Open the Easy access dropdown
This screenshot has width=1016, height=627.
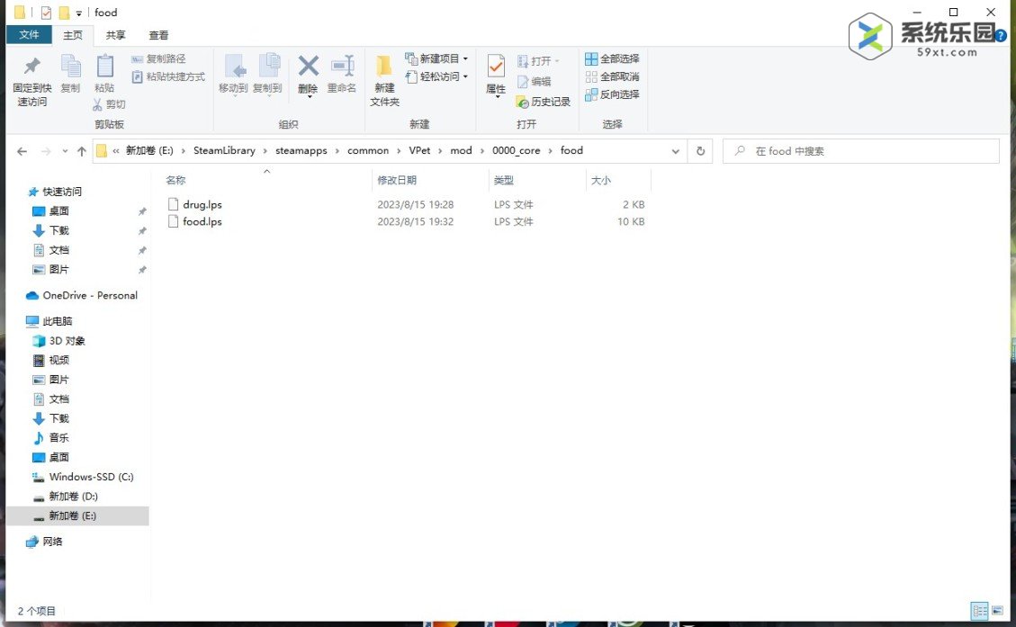(x=437, y=76)
